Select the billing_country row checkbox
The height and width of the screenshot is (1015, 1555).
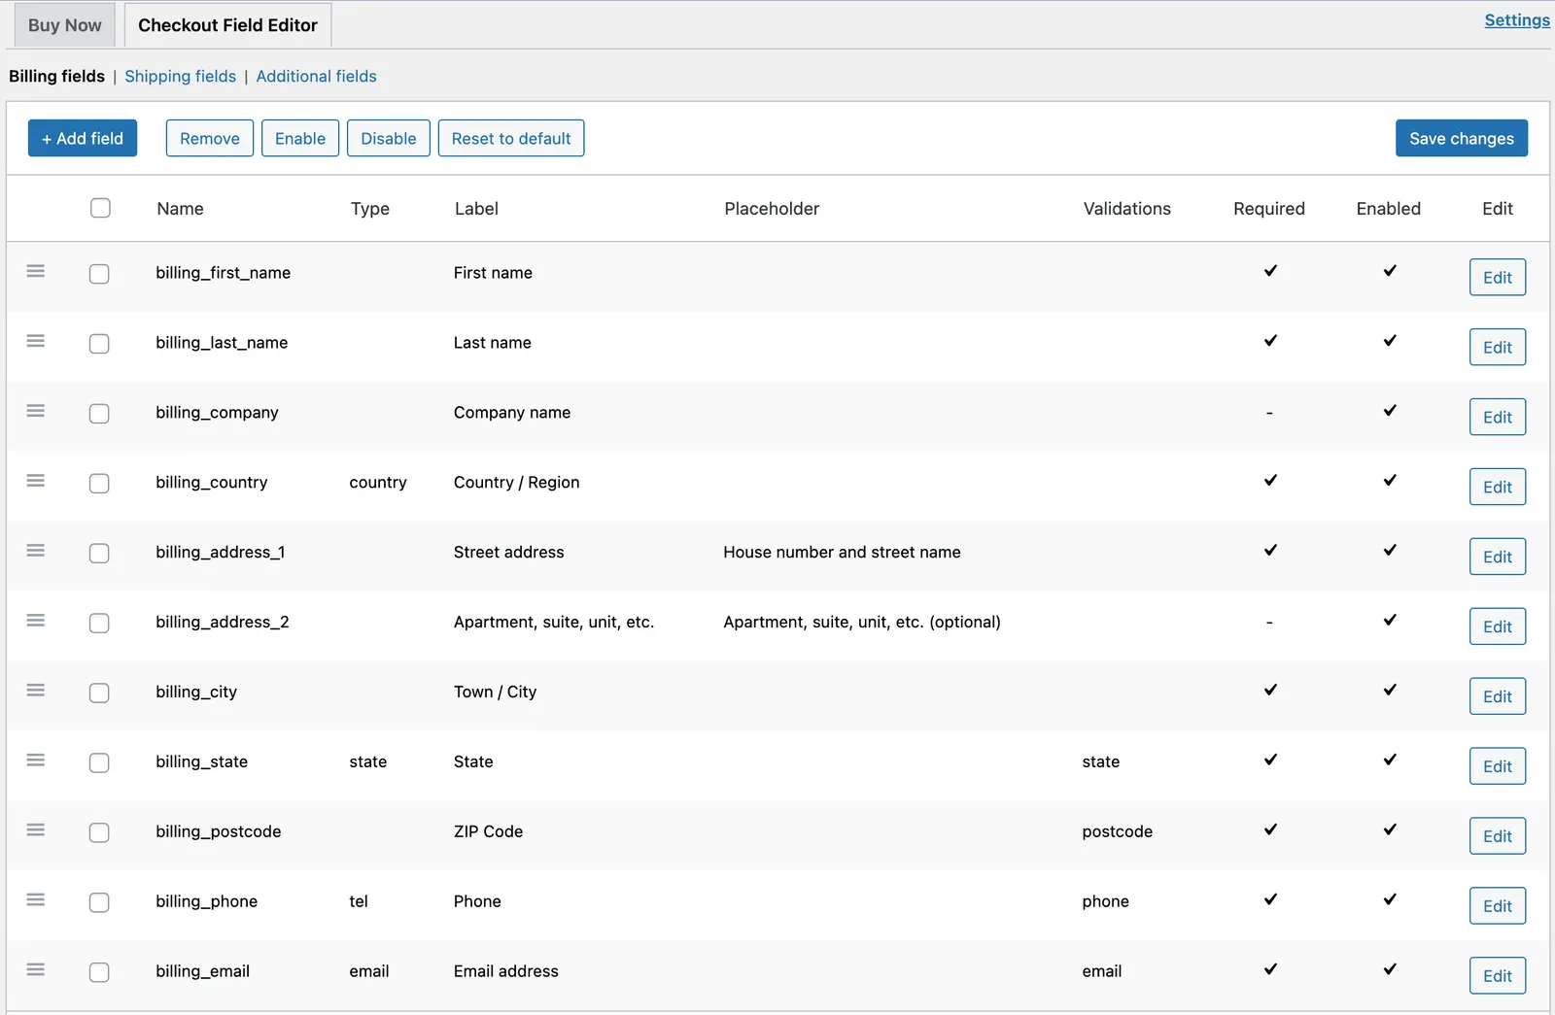coord(99,484)
